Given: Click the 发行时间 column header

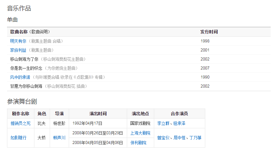Looking at the screenshot, I should [209, 32].
